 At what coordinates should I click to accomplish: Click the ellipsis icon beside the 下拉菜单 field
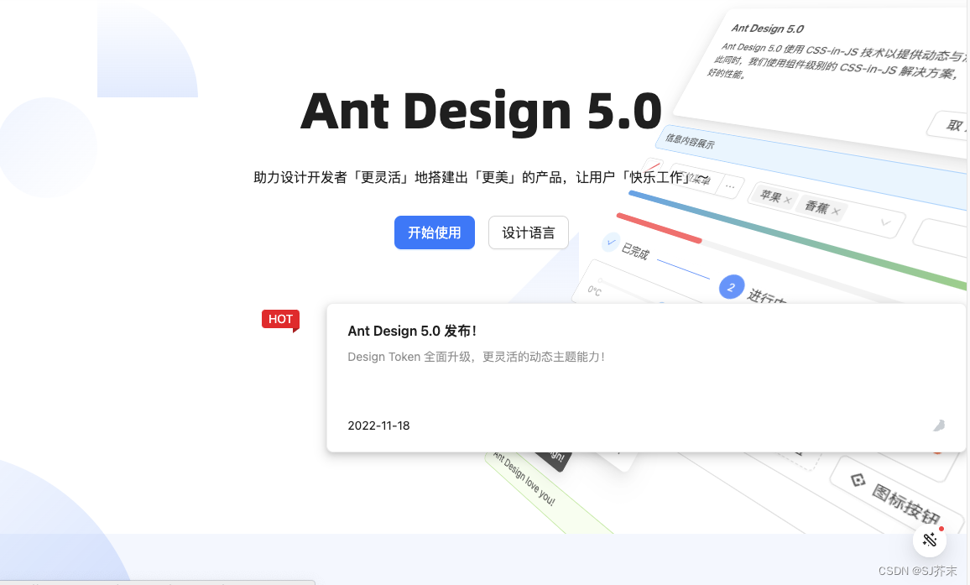click(730, 186)
